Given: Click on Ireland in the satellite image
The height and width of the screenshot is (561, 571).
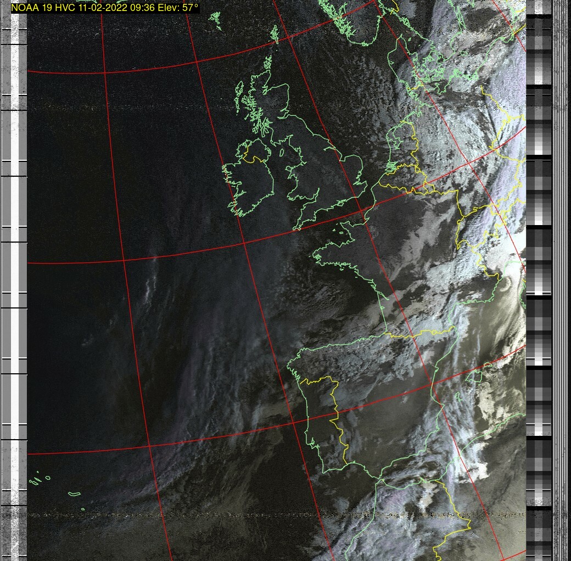Looking at the screenshot, I should click(254, 180).
